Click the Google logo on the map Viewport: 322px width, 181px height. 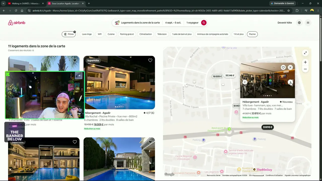pos(169,174)
